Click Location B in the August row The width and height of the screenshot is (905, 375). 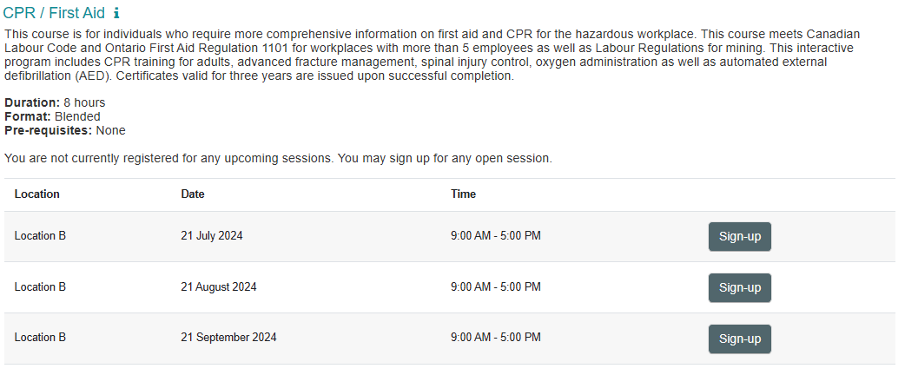[40, 287]
